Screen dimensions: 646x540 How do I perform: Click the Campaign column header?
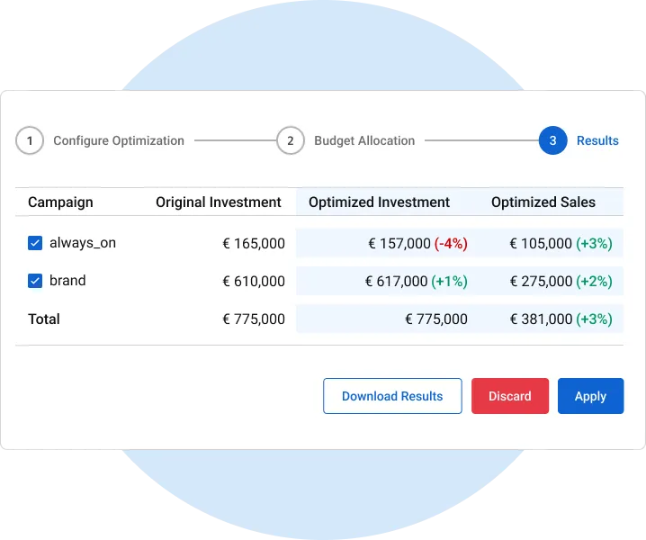(60, 202)
